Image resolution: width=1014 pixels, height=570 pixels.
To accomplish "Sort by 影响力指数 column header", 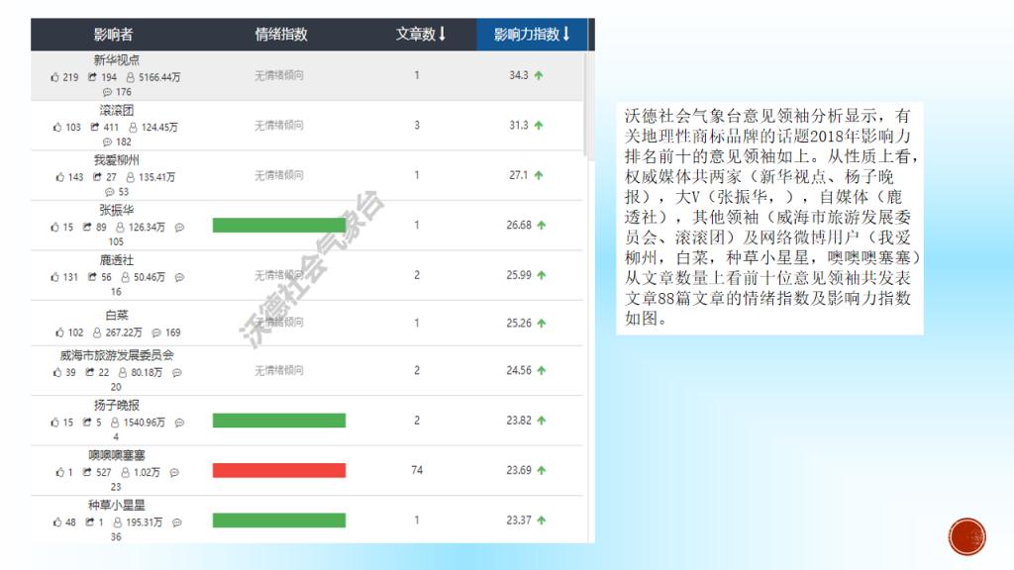I will click(x=532, y=35).
